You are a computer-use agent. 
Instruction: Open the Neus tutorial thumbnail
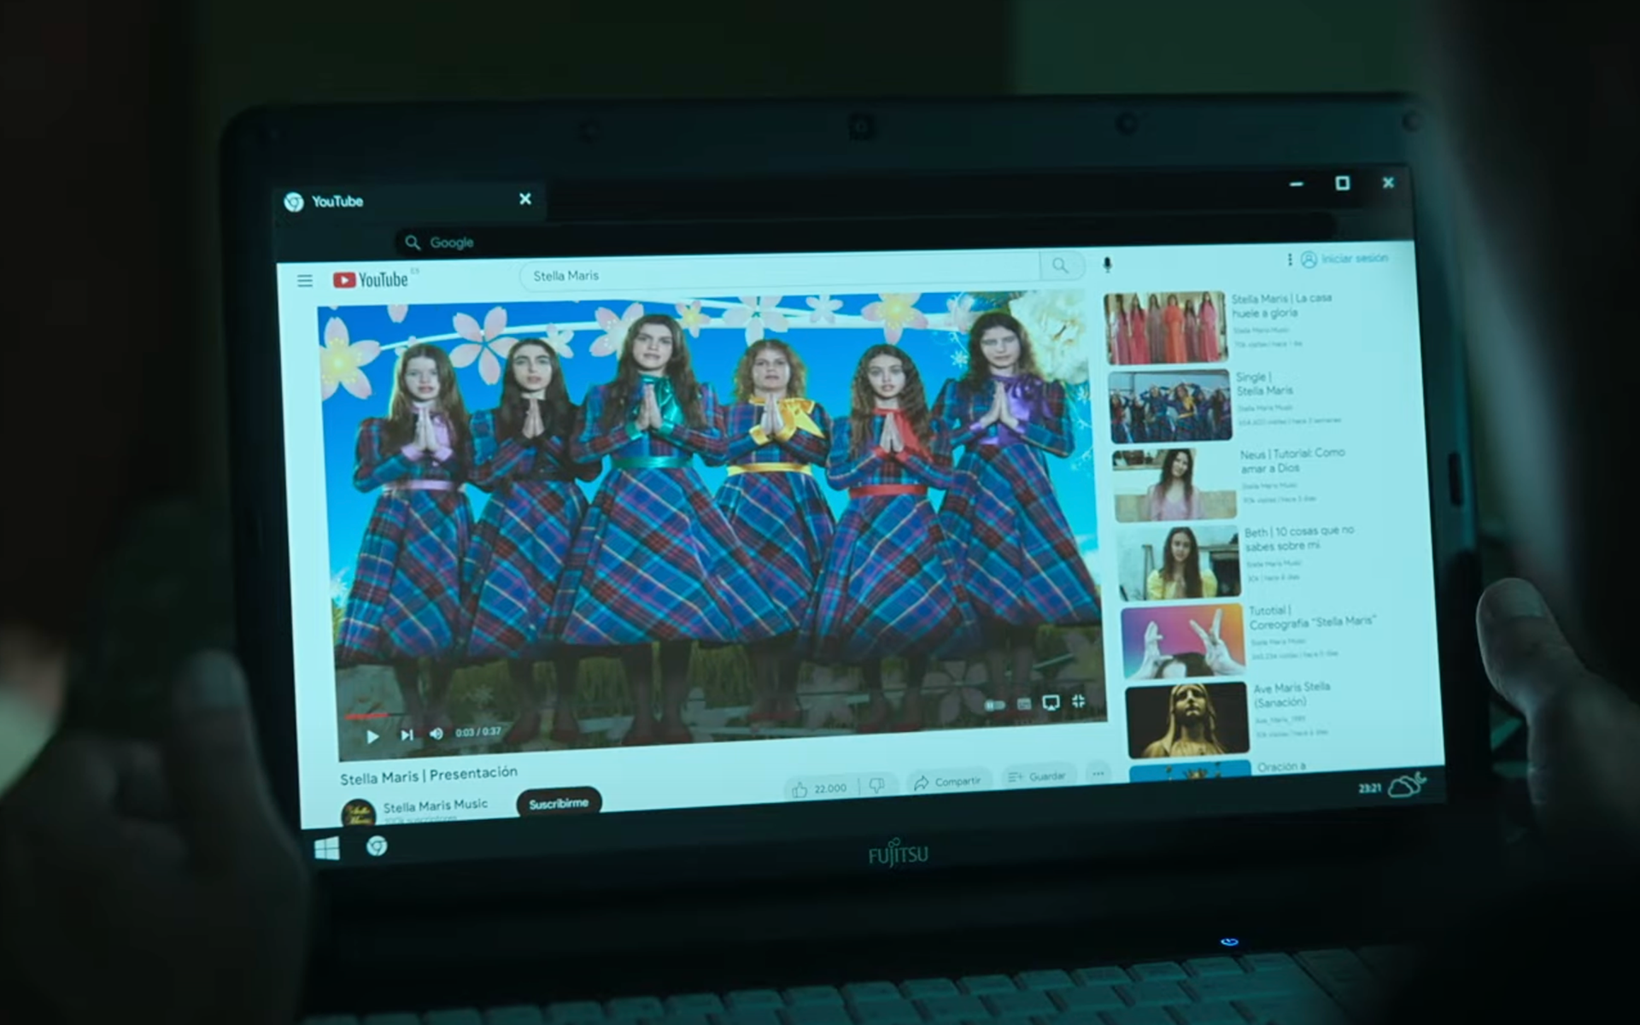pos(1175,485)
